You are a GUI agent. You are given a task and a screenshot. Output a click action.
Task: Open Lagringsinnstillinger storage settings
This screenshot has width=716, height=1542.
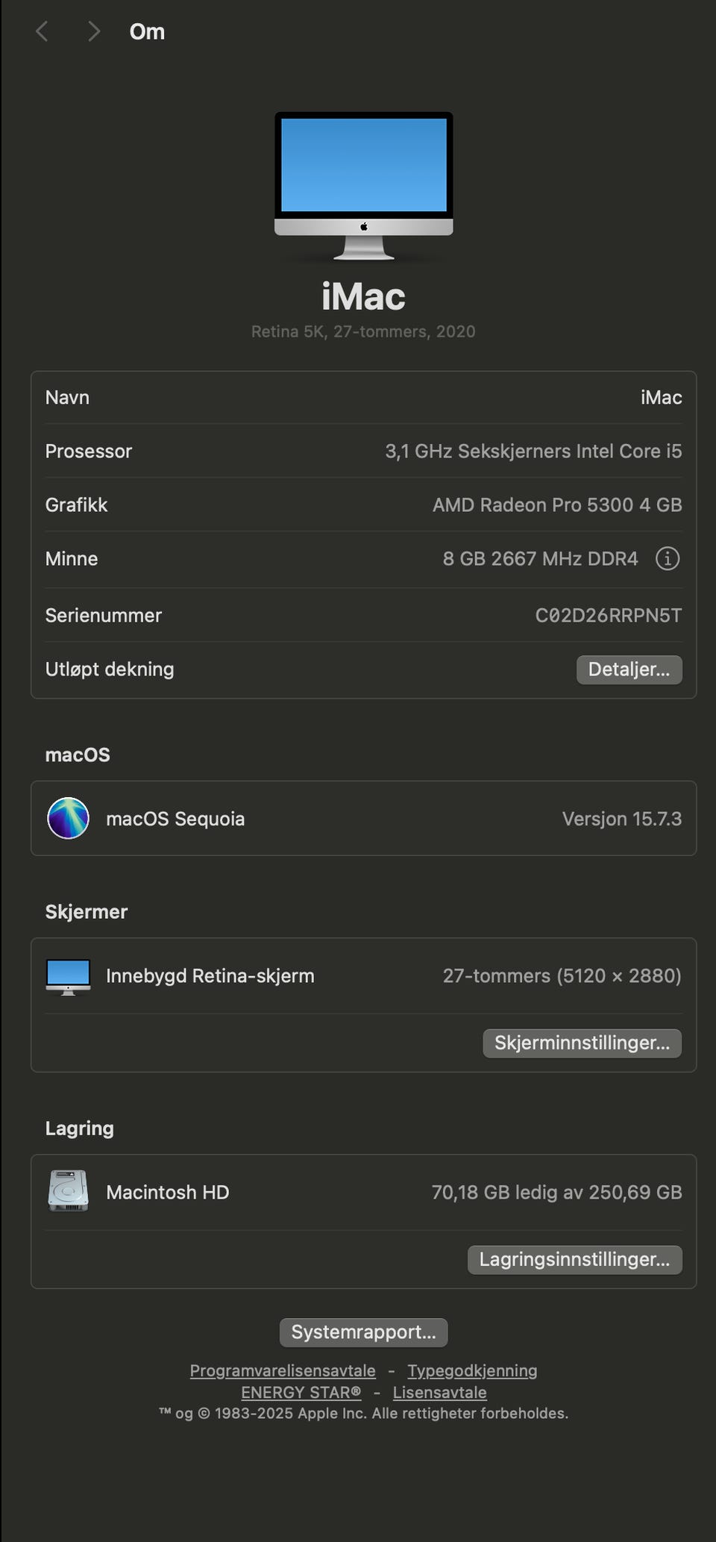click(x=574, y=1259)
